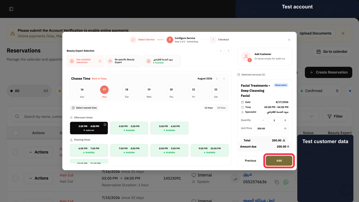Select the All reservations tab
Screen dimensions: 359x202
pyautogui.click(x=29, y=91)
